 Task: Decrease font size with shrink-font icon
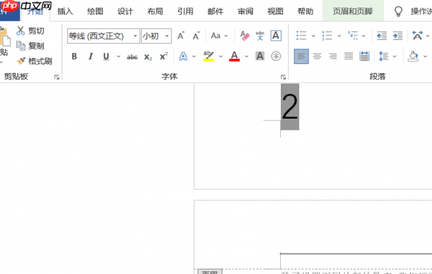196,36
